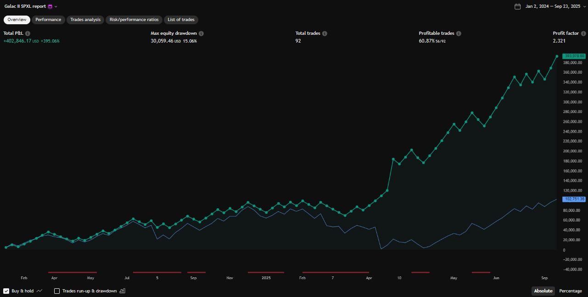Click the purple icon beside report title

[x=50, y=6]
